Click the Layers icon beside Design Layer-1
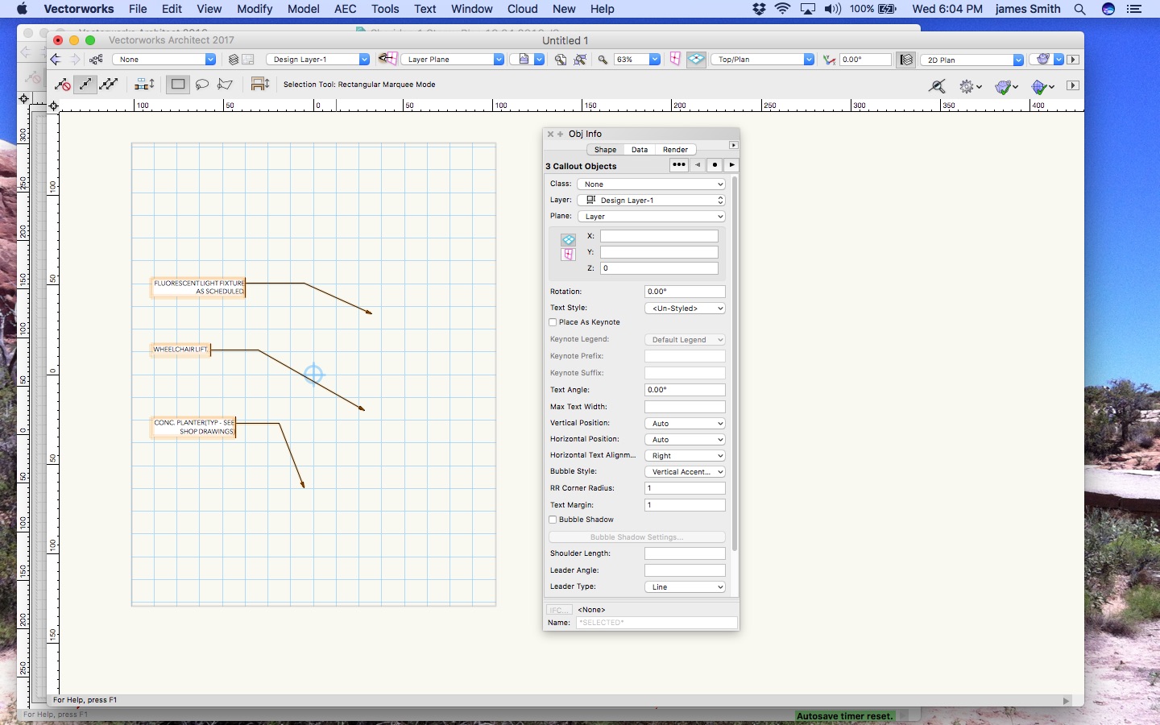Viewport: 1160px width, 725px height. pyautogui.click(x=234, y=60)
